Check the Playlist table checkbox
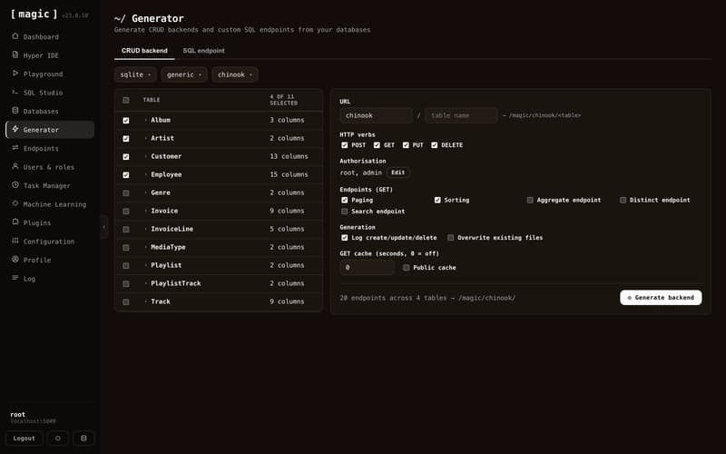Screen dimensions: 726x454 point(126,265)
